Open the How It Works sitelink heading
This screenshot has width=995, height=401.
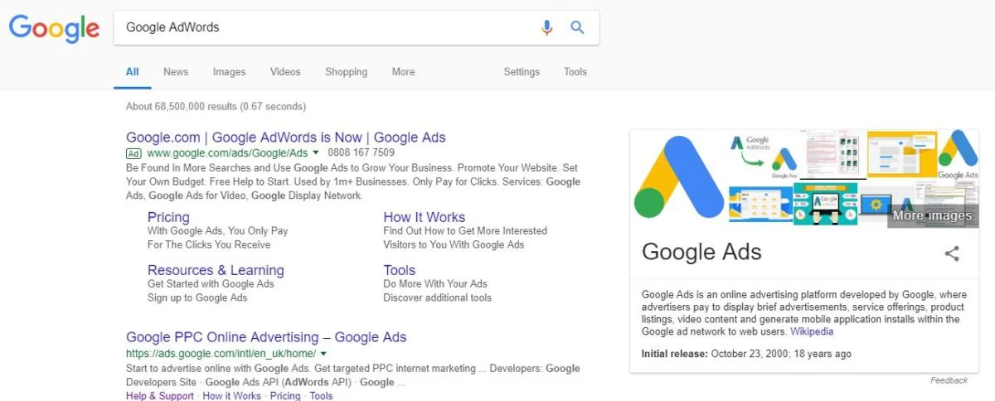click(425, 217)
